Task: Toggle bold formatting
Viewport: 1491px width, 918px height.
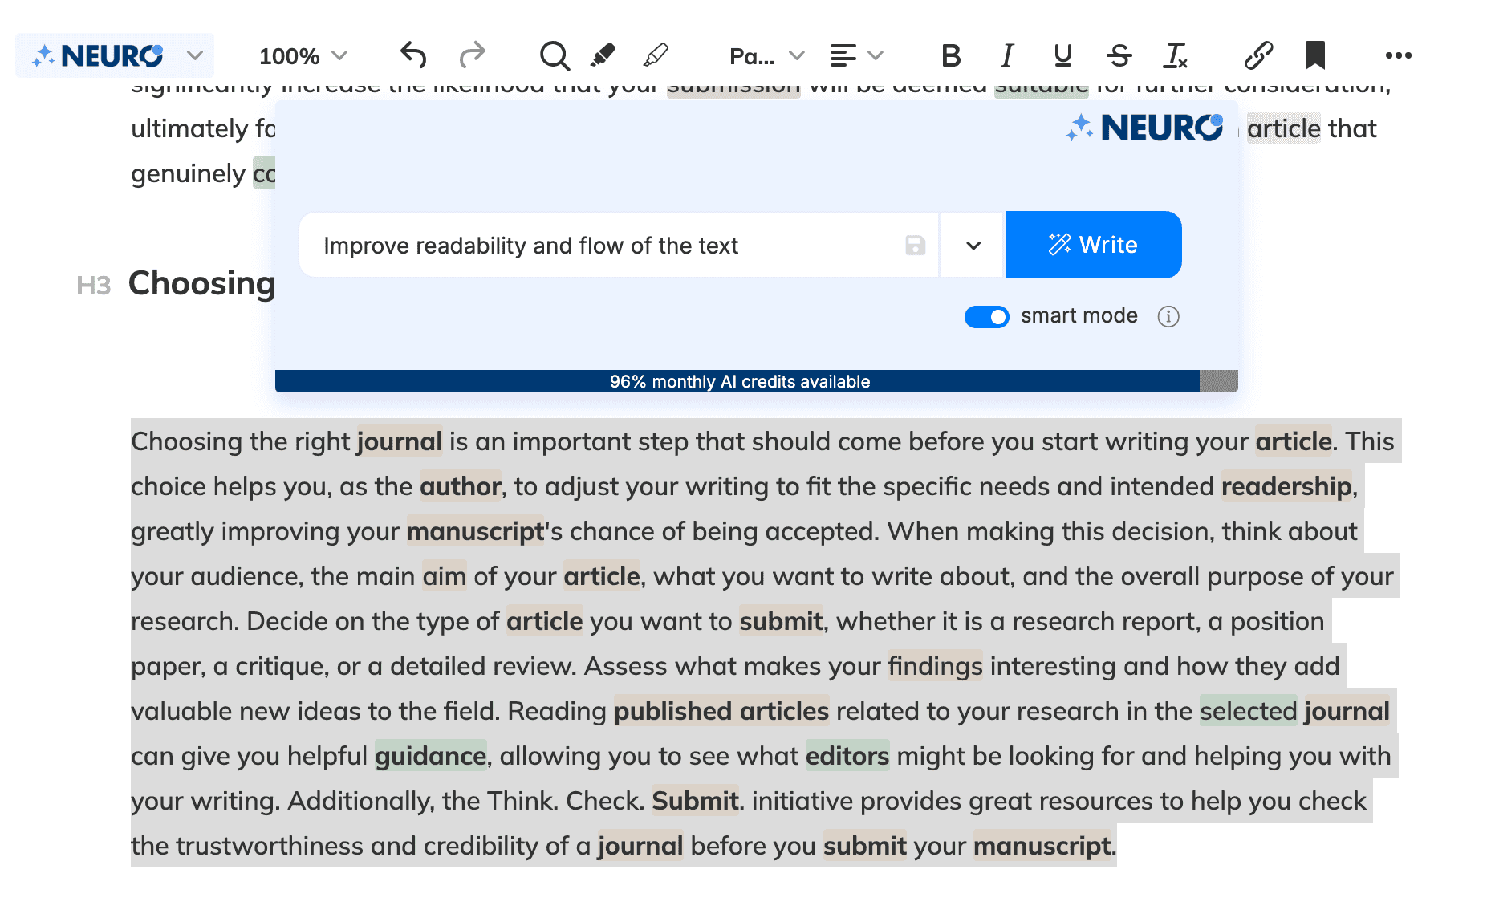Action: pos(951,55)
